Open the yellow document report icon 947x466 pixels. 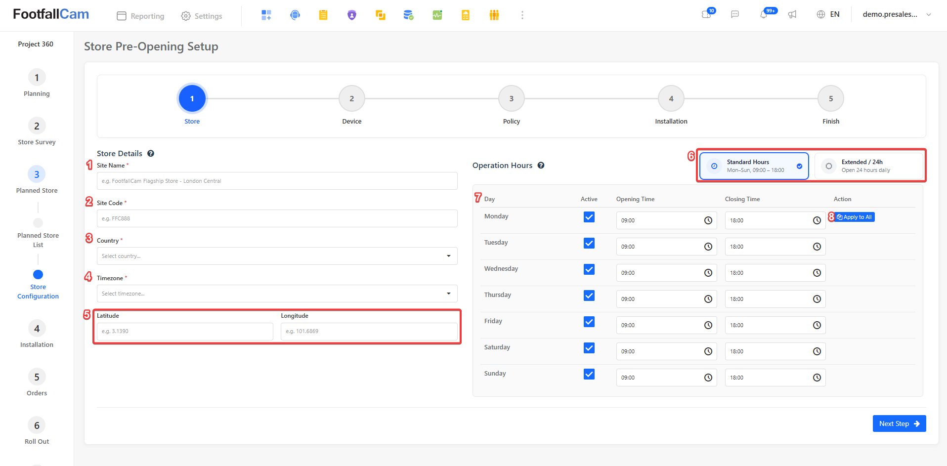click(466, 15)
